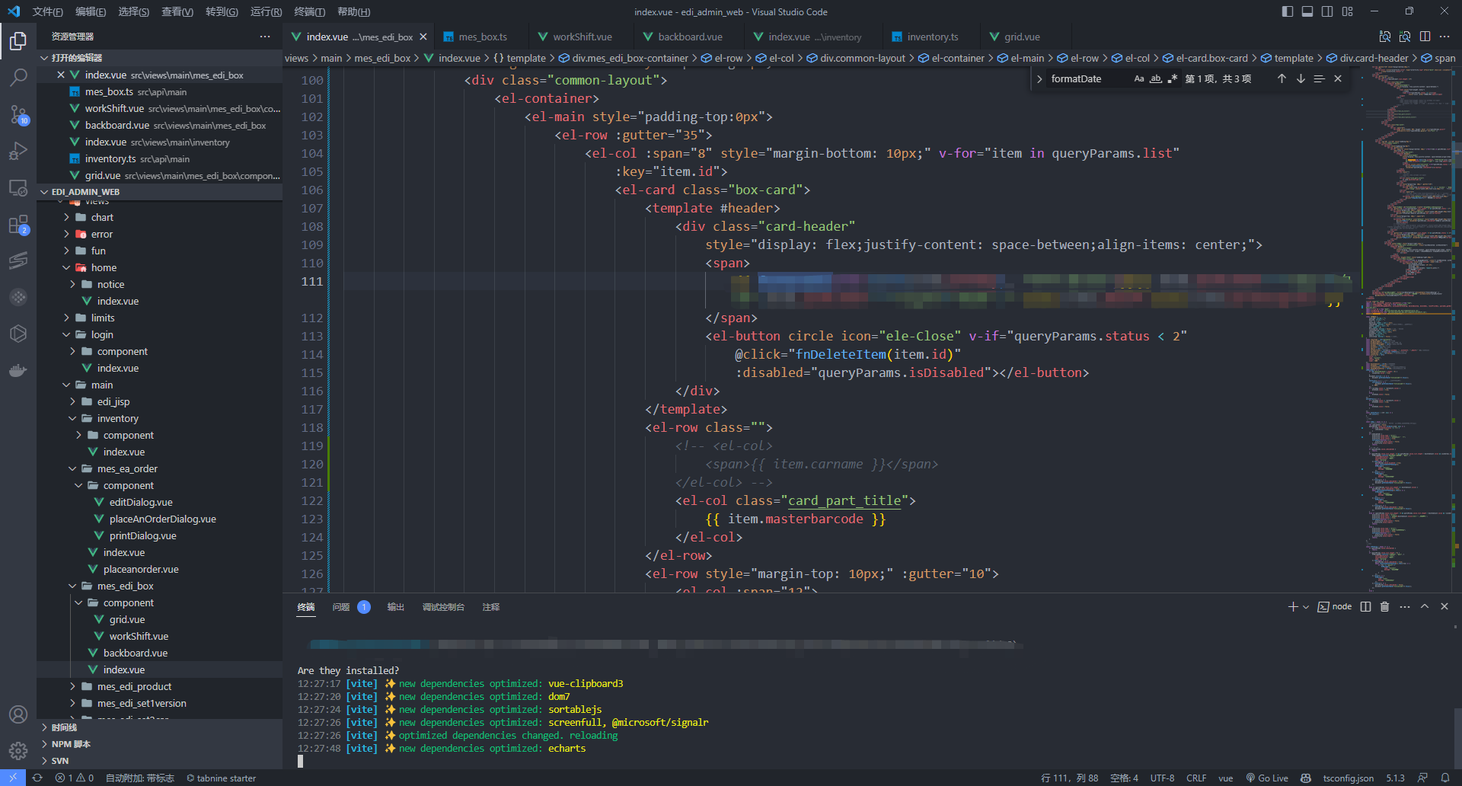Screen dimensions: 1462x786
Task: Expand replace field in find widget
Action: click(x=1039, y=78)
